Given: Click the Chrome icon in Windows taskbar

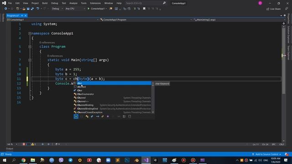Looking at the screenshot, I should pos(23,160).
